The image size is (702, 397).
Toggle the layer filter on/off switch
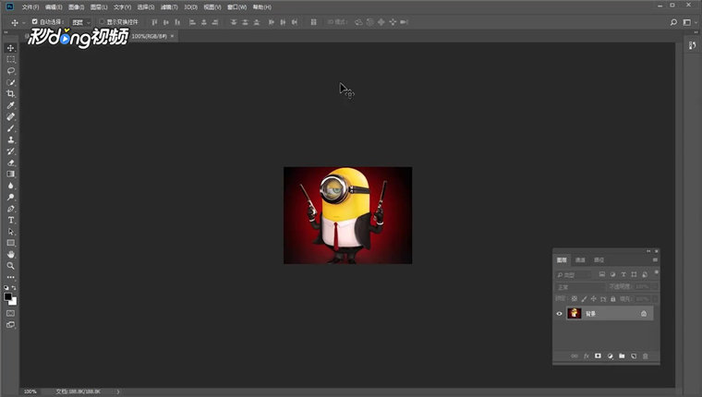point(657,272)
